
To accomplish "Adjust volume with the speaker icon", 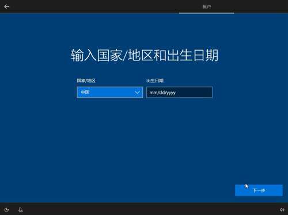I will pos(282,210).
